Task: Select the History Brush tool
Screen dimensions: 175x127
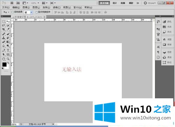Action: coord(8,38)
